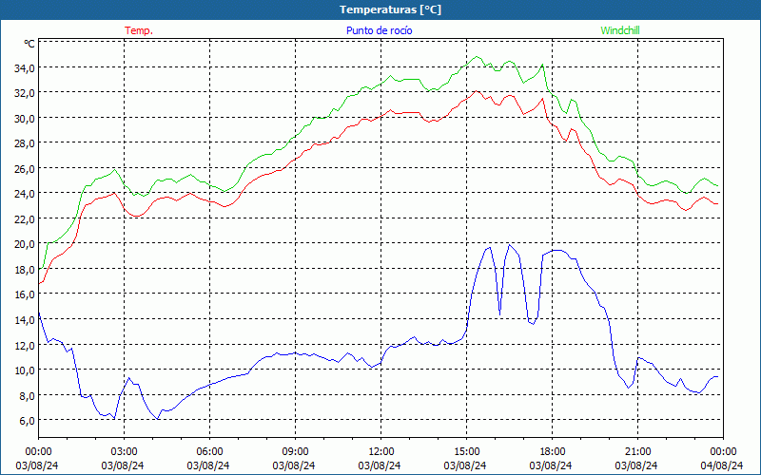The width and height of the screenshot is (761, 475).
Task: Click the 24,0 y-axis value
Action: point(25,194)
